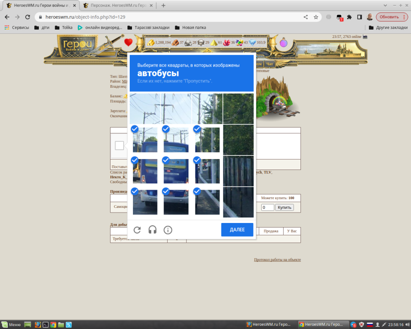Click the Купить button

(285, 207)
